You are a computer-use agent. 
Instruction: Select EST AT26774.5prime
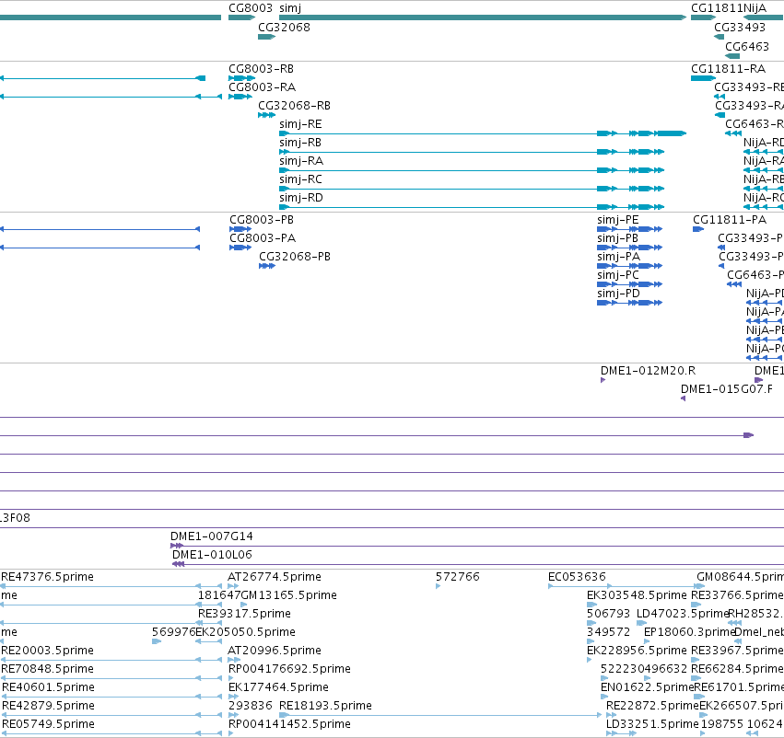[x=275, y=577]
